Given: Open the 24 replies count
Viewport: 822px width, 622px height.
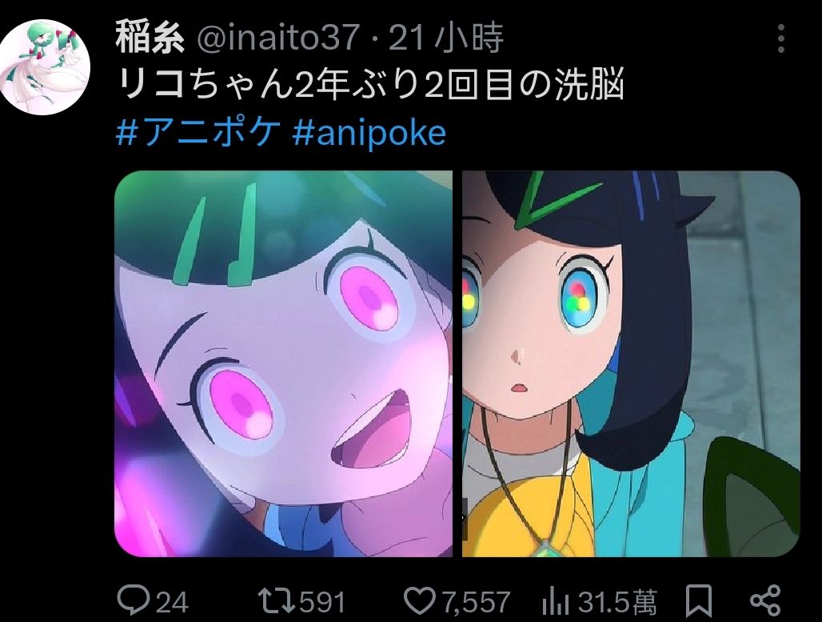Looking at the screenshot, I should [172, 602].
